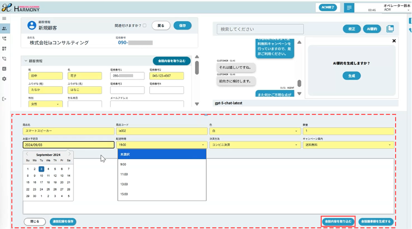
Task: Open the settings gear icon in sidebar
Action: click(4, 79)
